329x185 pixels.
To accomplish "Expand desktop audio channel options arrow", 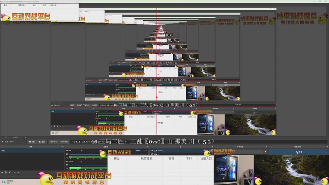I will (82, 150).
